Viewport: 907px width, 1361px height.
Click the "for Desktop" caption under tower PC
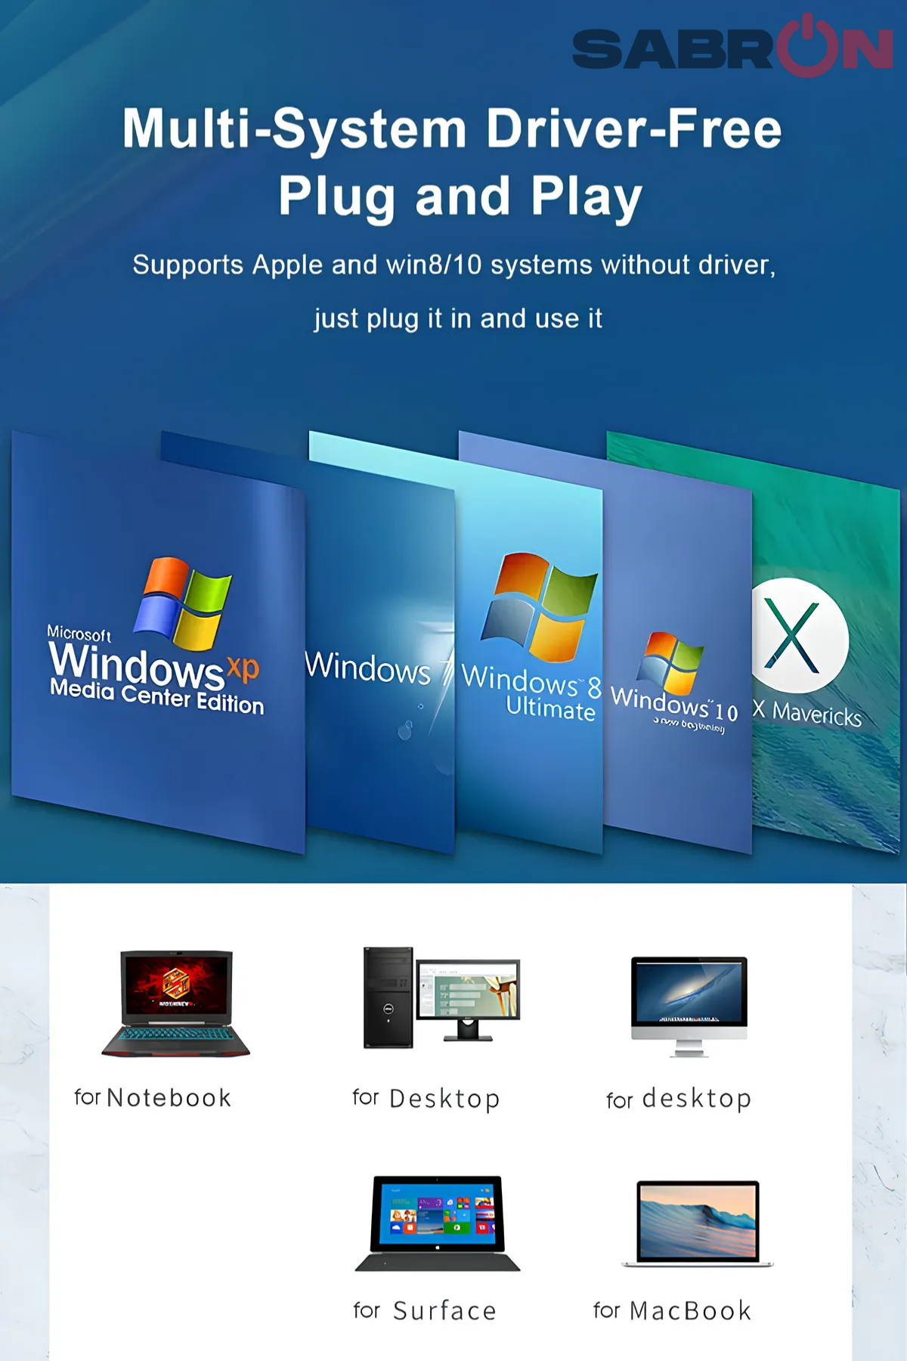(426, 1099)
